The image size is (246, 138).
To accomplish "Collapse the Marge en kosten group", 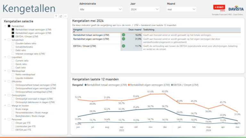I will click(x=5, y=105).
